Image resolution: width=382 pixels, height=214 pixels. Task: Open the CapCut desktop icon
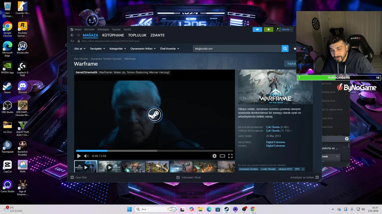pos(7,167)
